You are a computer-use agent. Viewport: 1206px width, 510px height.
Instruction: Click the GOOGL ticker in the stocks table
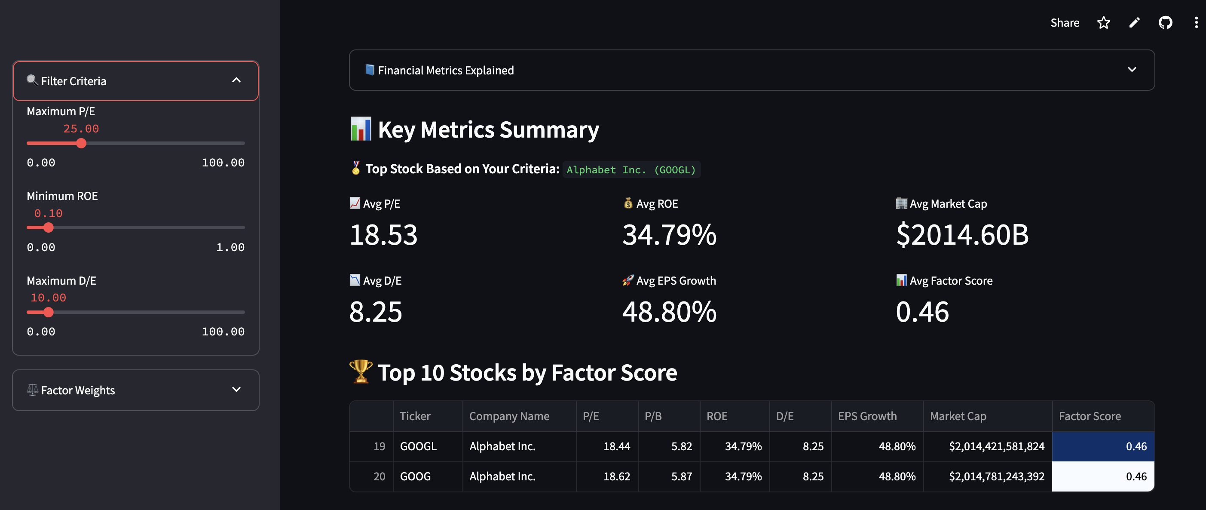click(418, 446)
